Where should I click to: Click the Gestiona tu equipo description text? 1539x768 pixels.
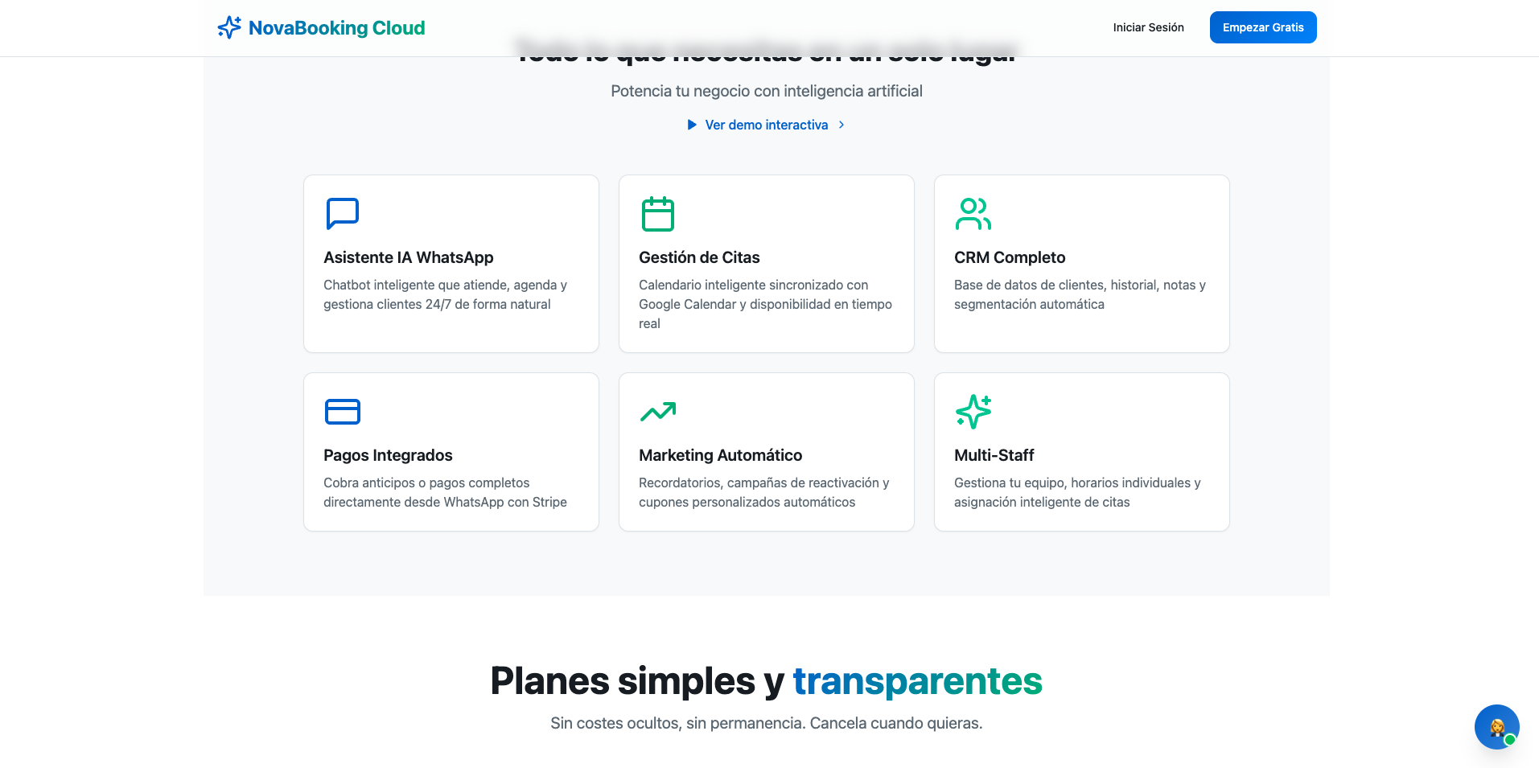[1077, 492]
